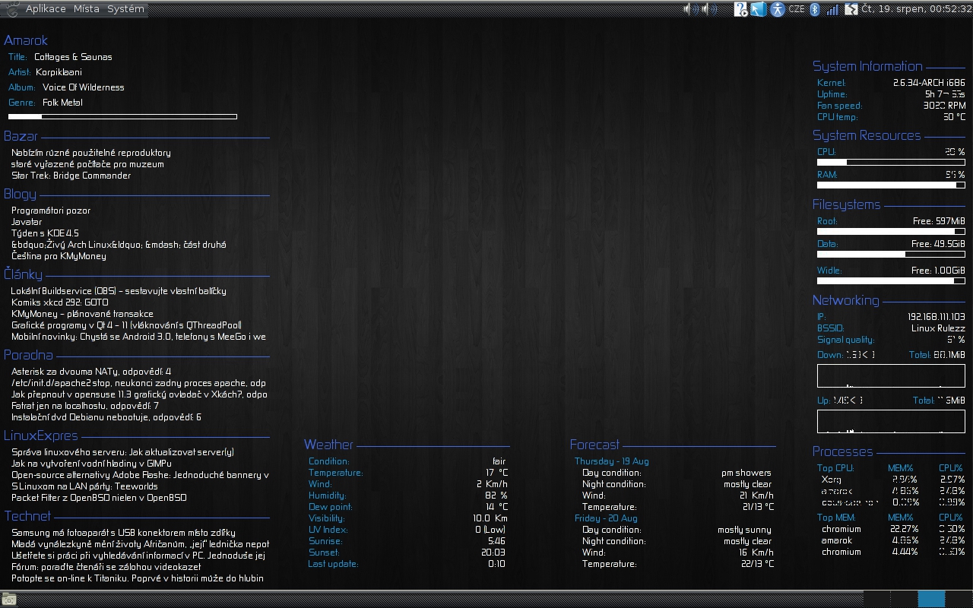The width and height of the screenshot is (973, 608).
Task: Click the Týden s KDE 4.5 blog entry
Action: [x=45, y=233]
